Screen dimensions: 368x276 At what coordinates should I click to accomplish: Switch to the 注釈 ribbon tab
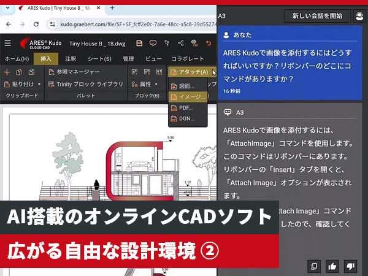point(71,59)
